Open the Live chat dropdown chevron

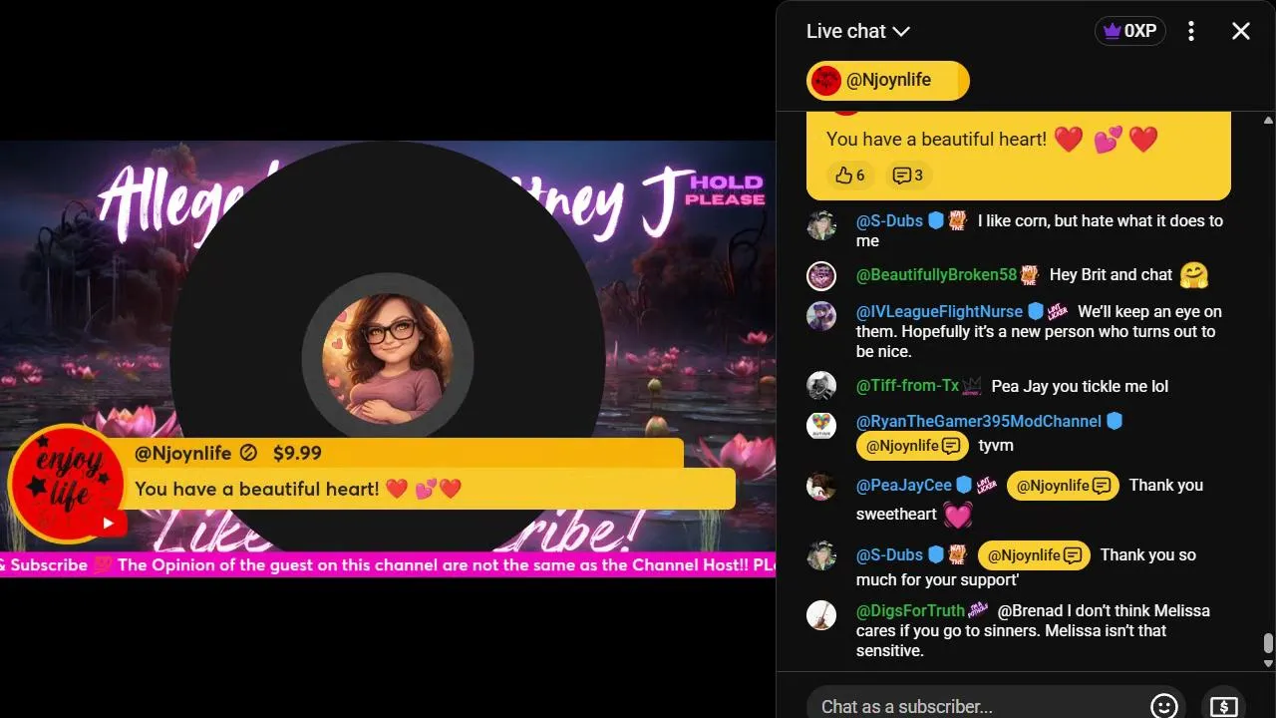[x=901, y=32]
